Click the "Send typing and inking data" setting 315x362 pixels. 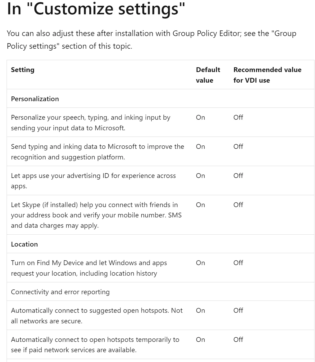click(97, 152)
